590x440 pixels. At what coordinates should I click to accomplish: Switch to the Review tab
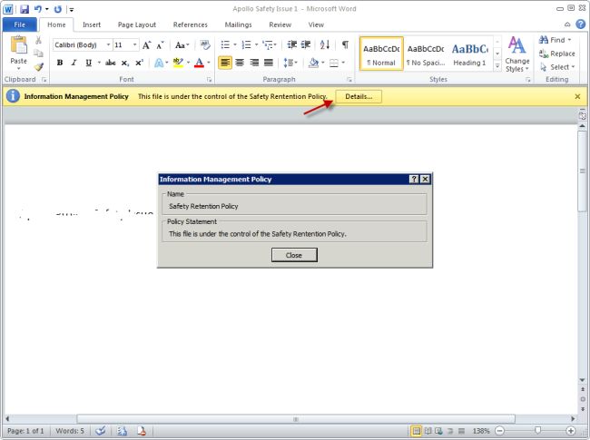pyautogui.click(x=280, y=24)
